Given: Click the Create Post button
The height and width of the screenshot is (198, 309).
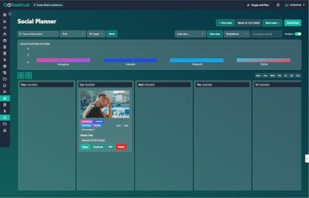Looking at the screenshot, I should (x=293, y=23).
